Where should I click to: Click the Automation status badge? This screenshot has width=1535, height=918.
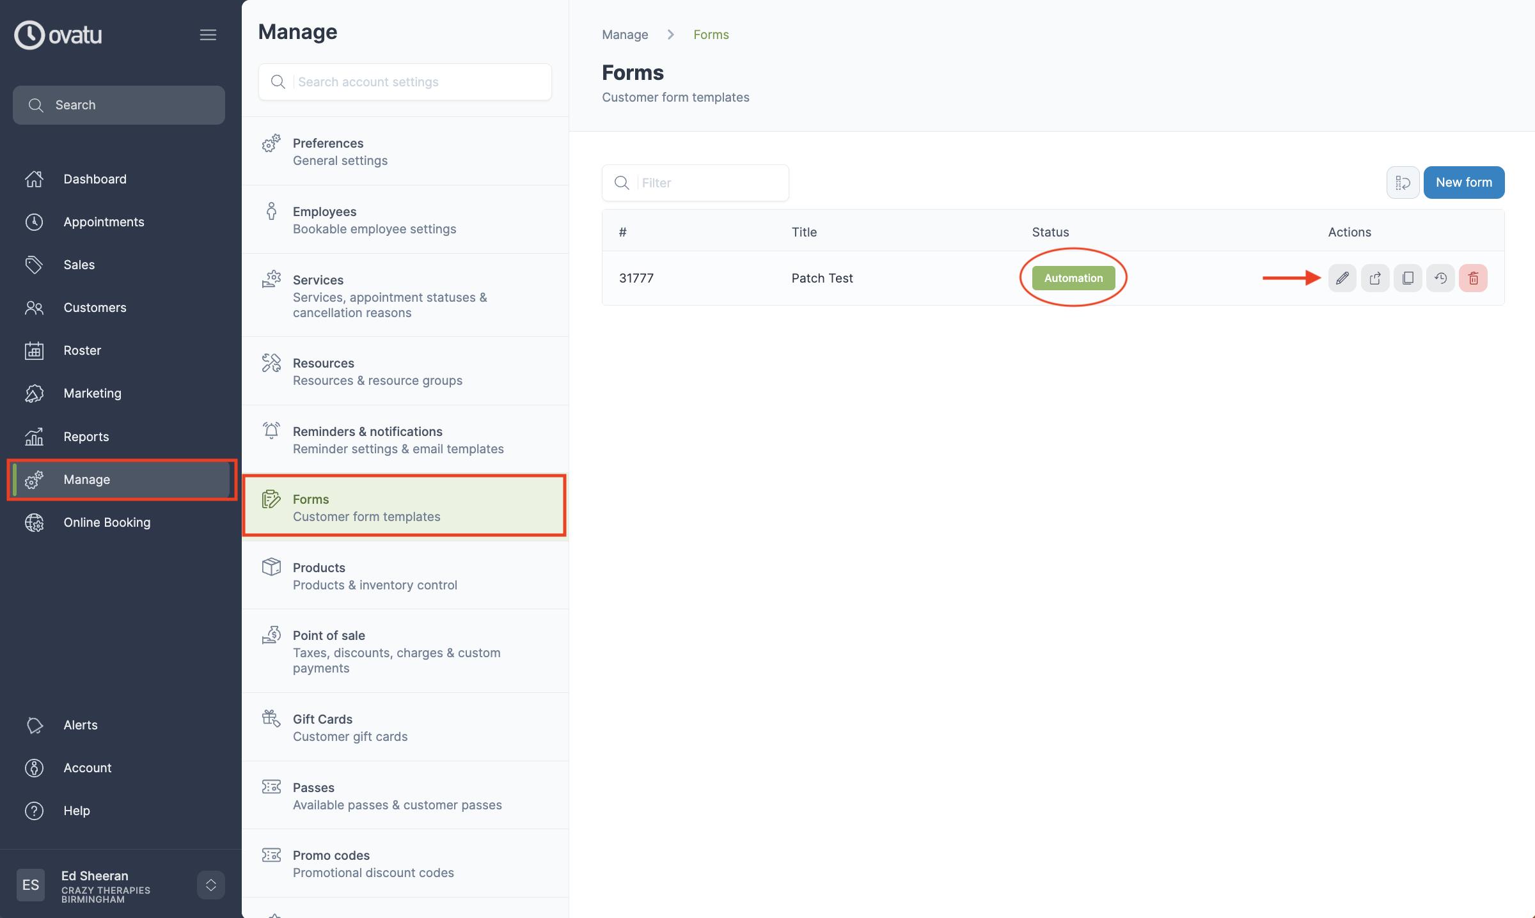(1073, 277)
